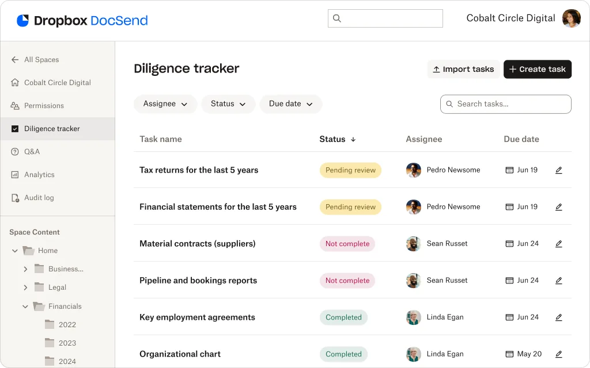
Task: Open the Assignee filter dropdown
Action: pos(165,104)
